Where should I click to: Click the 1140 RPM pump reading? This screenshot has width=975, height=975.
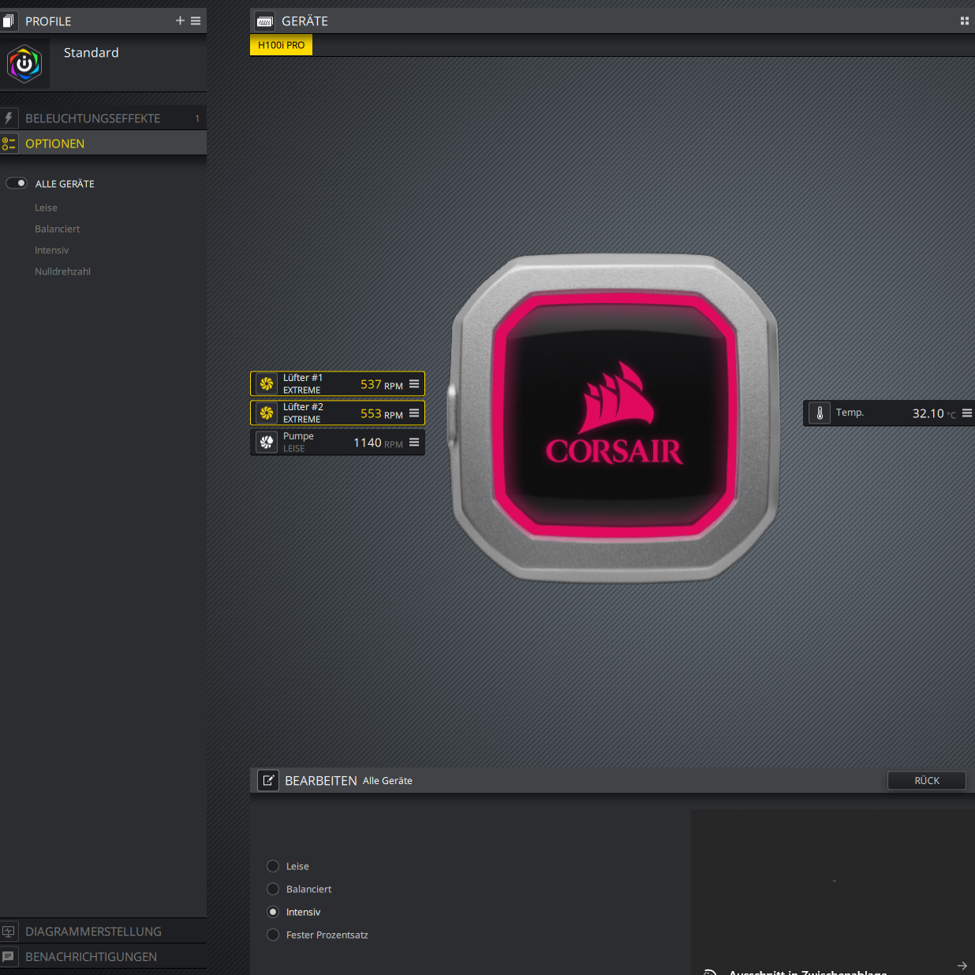(378, 443)
